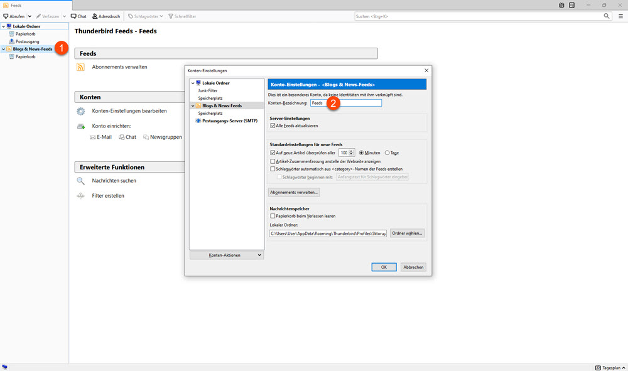
Task: Open the Adressbuch address book
Action: [x=106, y=16]
